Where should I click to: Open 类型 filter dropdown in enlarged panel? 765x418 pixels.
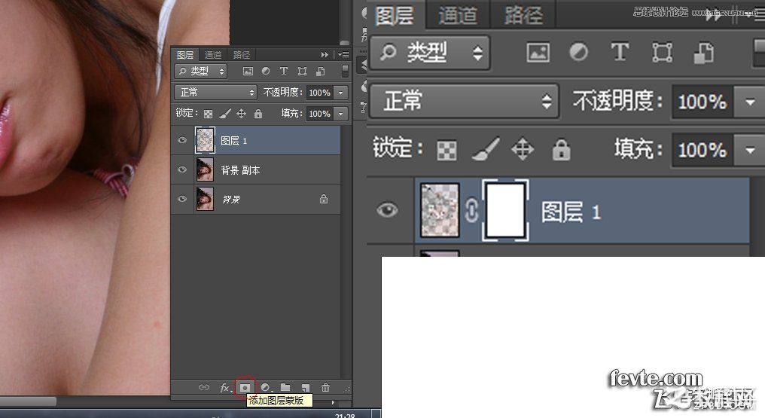(x=430, y=52)
